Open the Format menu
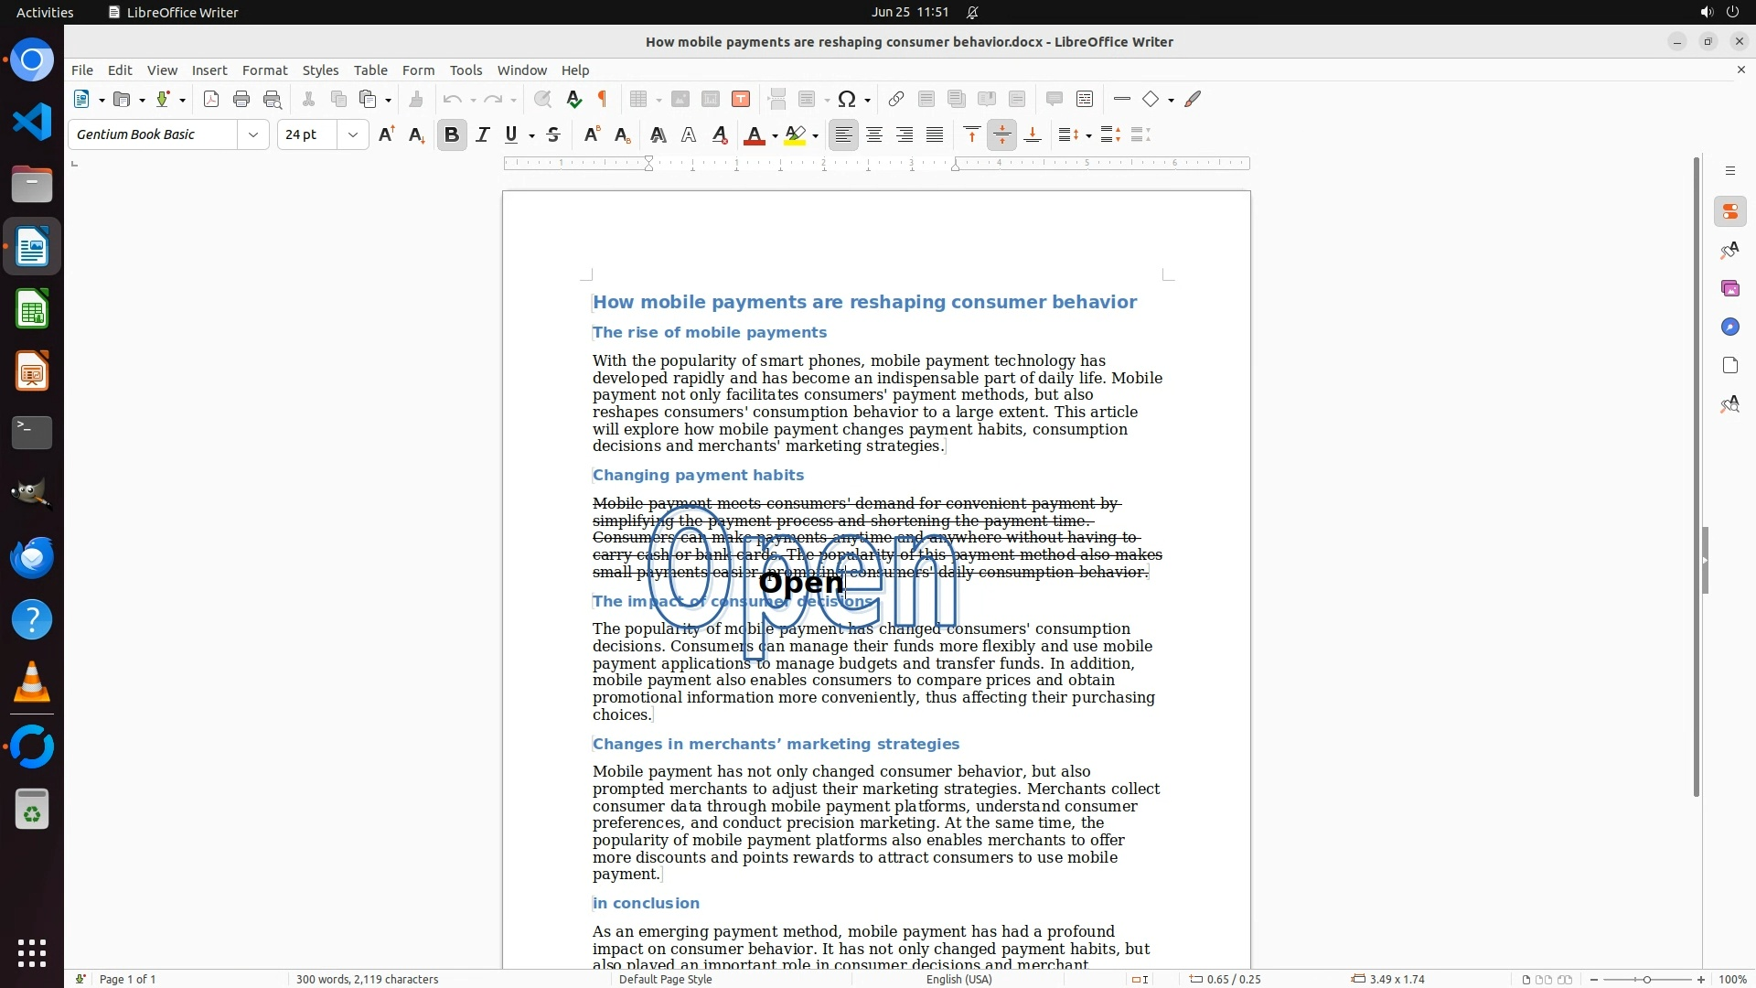Image resolution: width=1756 pixels, height=988 pixels. 264,70
